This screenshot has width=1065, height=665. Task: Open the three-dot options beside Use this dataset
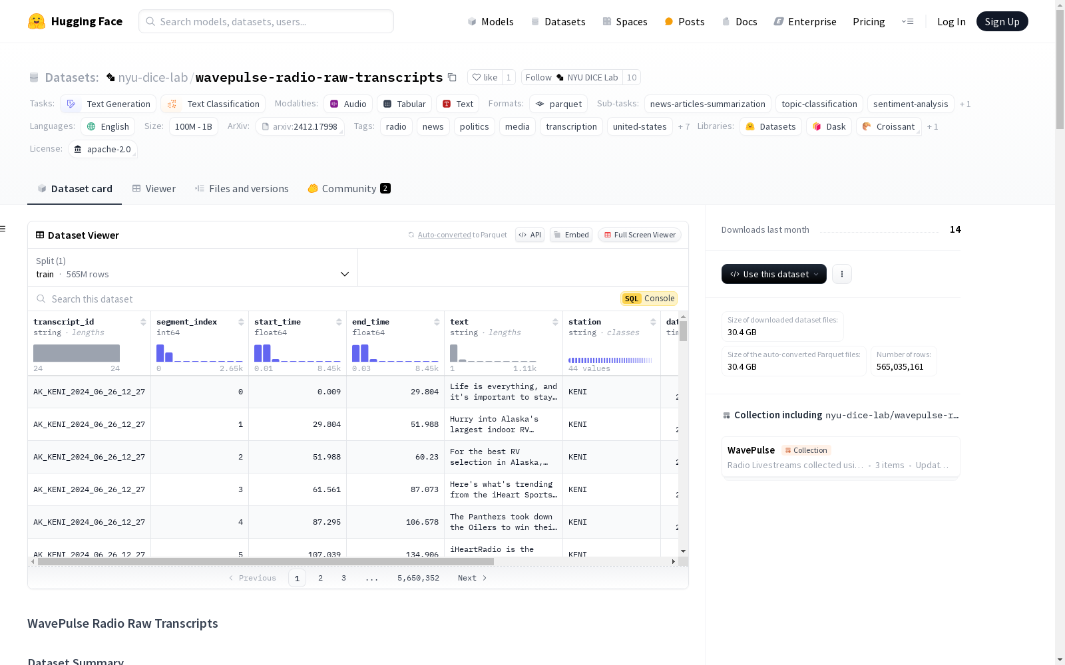pyautogui.click(x=842, y=274)
